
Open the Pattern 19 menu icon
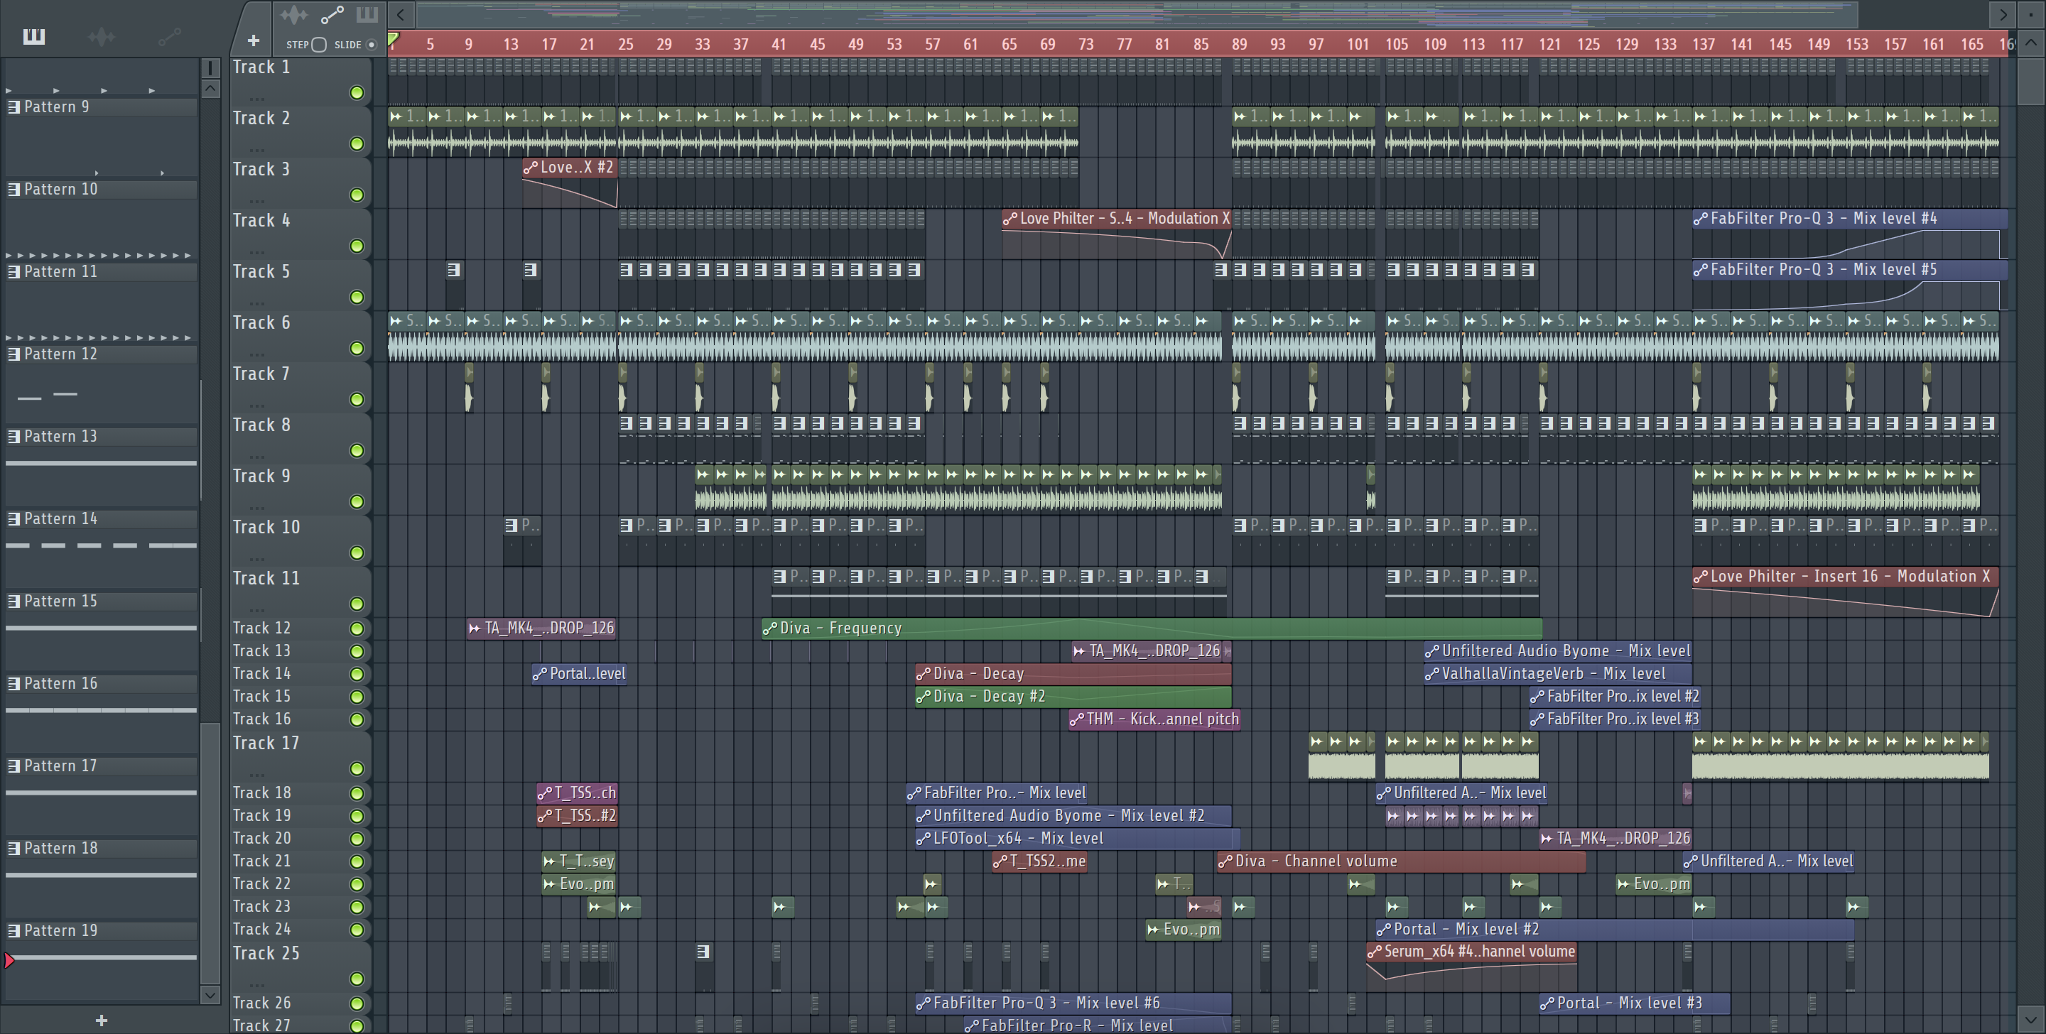pos(13,931)
